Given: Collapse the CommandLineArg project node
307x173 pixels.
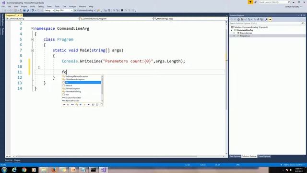Looking at the screenshot, I should [232, 30].
